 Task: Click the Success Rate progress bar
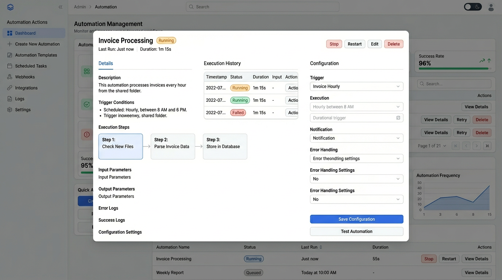pyautogui.click(x=454, y=69)
